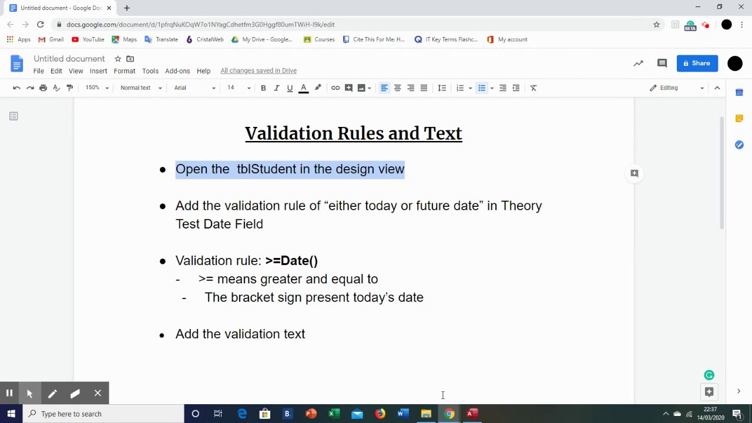Clear formatting
The width and height of the screenshot is (752, 423).
coord(533,88)
